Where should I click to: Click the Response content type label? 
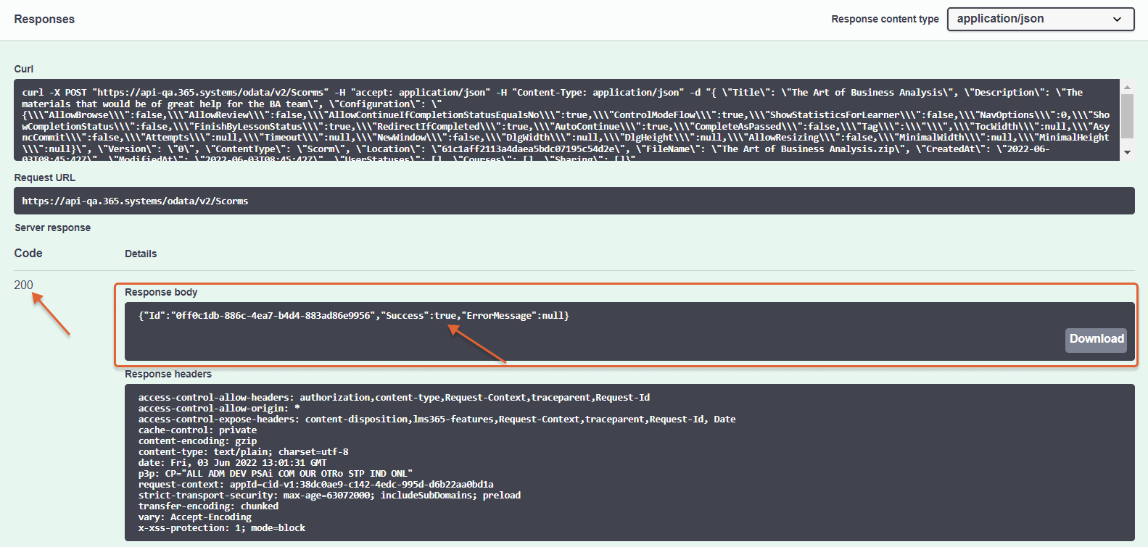click(885, 20)
